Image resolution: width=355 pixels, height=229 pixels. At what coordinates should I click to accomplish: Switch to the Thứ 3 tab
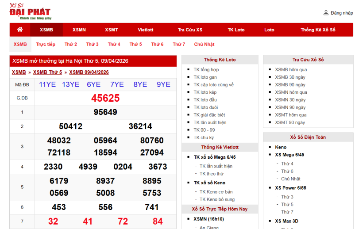(x=93, y=44)
